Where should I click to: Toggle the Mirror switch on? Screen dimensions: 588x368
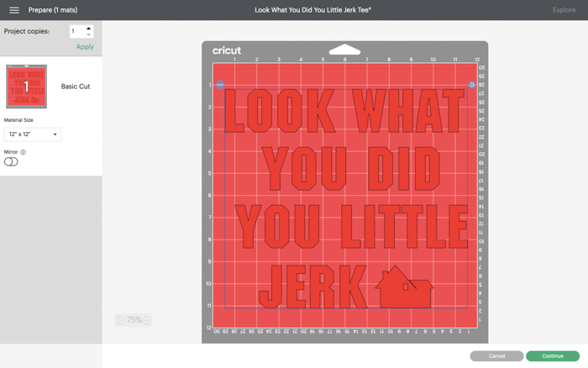click(x=11, y=161)
